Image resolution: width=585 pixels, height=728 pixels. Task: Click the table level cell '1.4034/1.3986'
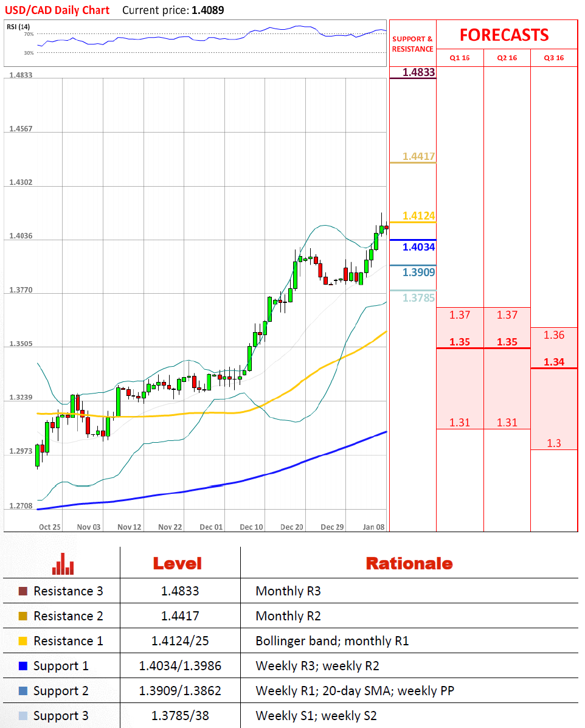(180, 666)
